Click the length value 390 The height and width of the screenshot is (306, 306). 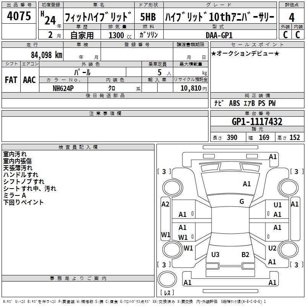232,137
